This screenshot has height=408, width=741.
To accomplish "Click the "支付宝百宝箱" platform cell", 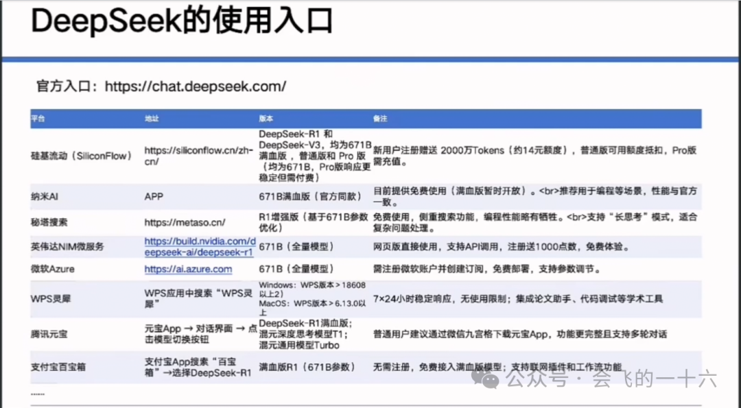I will pyautogui.click(x=58, y=368).
